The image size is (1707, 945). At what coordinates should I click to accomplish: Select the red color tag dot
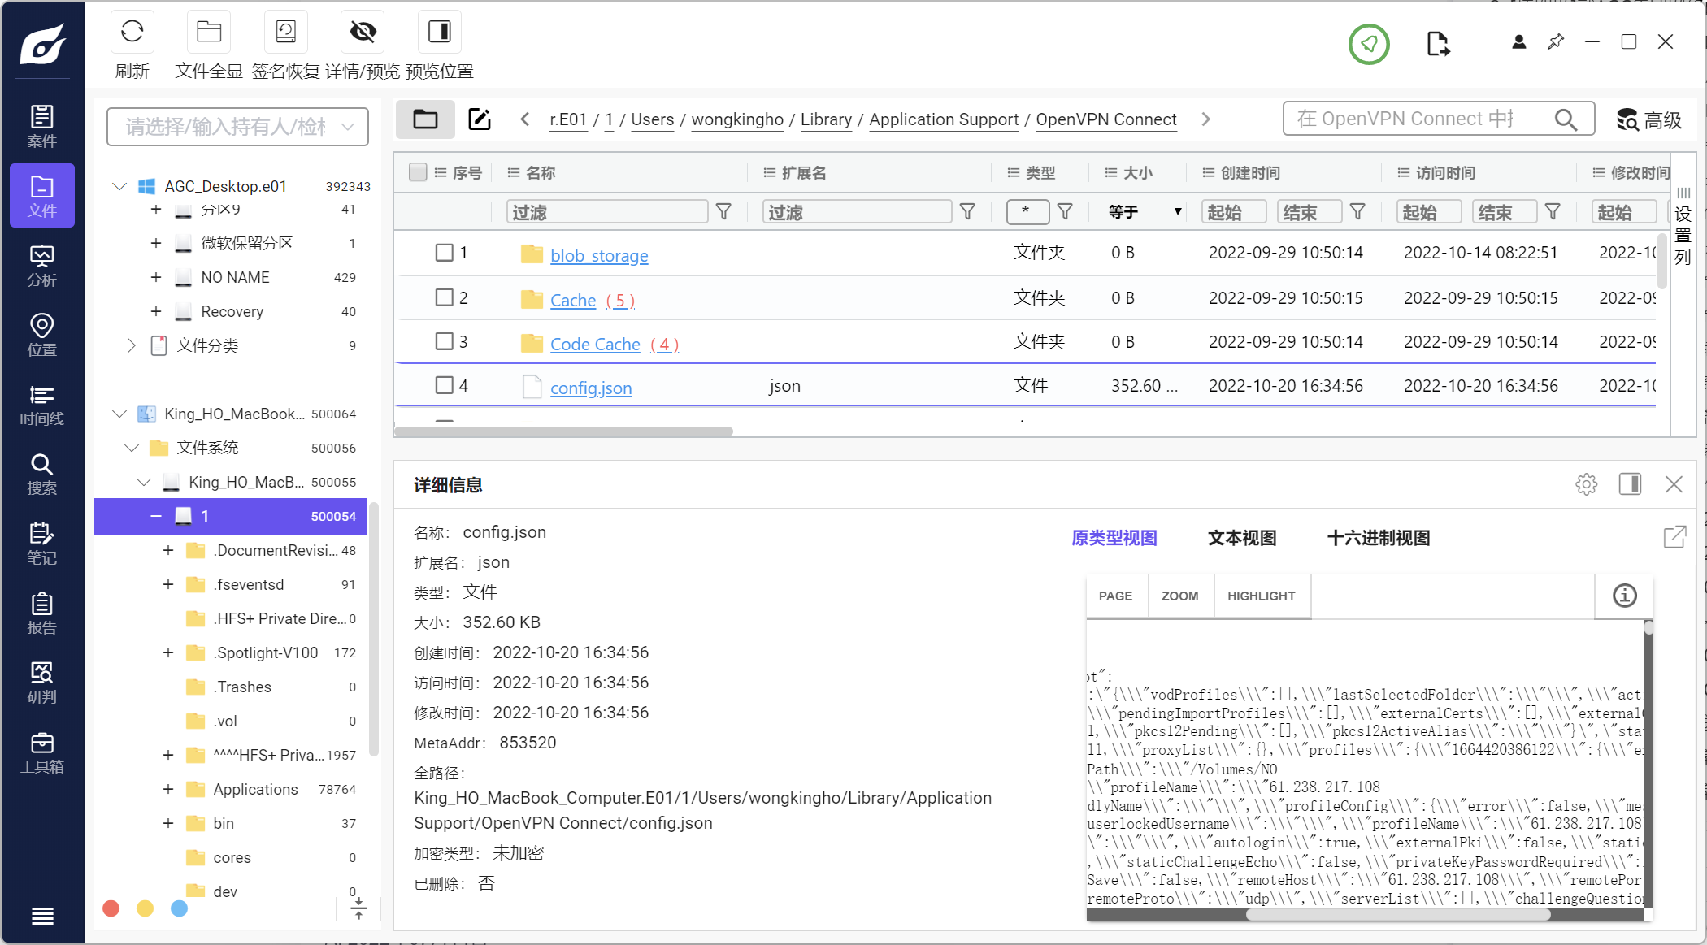(111, 908)
